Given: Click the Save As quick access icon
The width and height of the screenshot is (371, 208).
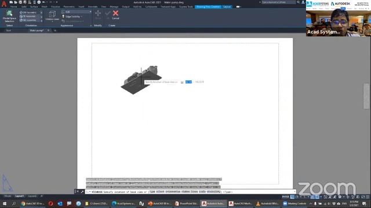Looking at the screenshot, I should point(25,2).
